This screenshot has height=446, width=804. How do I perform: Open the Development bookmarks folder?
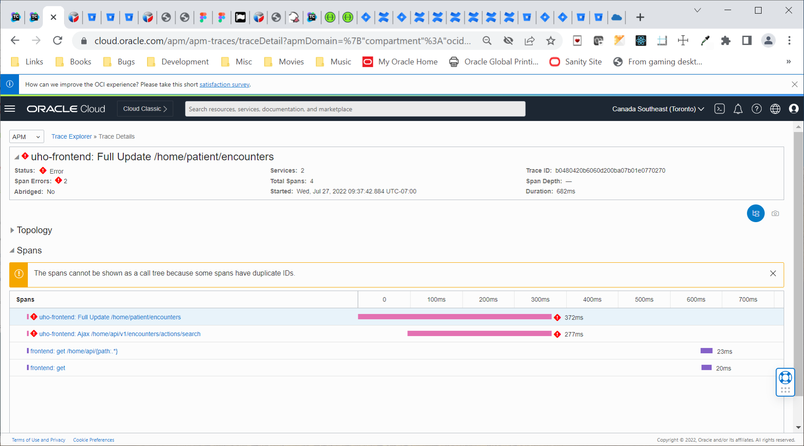point(178,62)
